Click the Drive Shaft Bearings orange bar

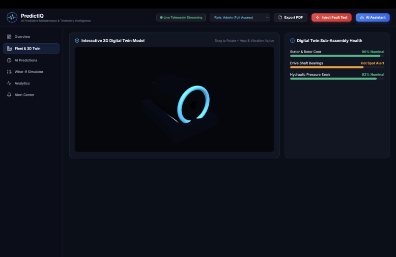pyautogui.click(x=327, y=67)
